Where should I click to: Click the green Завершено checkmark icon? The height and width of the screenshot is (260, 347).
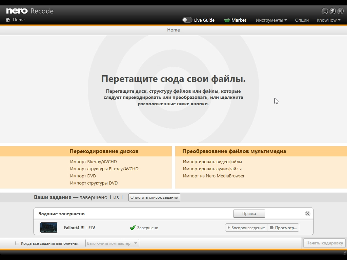click(133, 227)
